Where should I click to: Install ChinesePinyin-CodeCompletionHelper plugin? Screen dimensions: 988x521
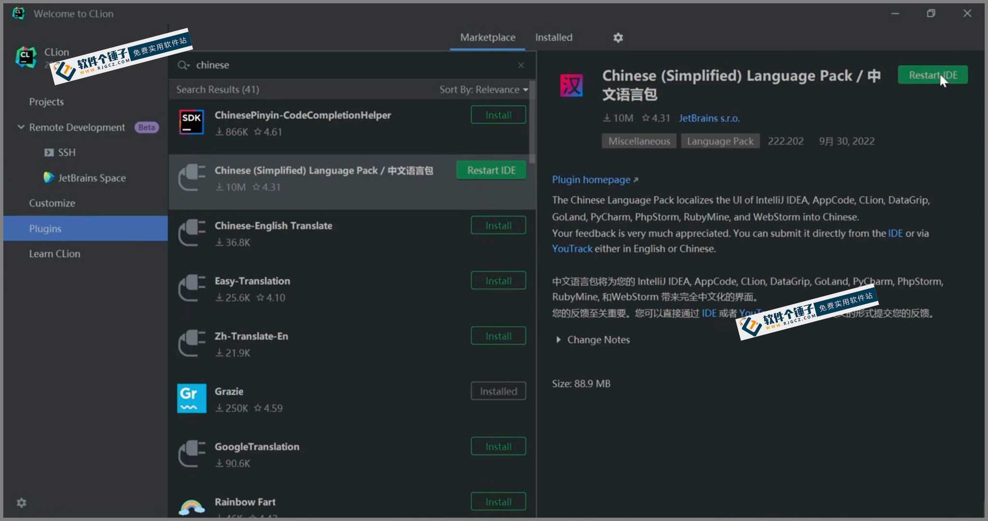(498, 115)
